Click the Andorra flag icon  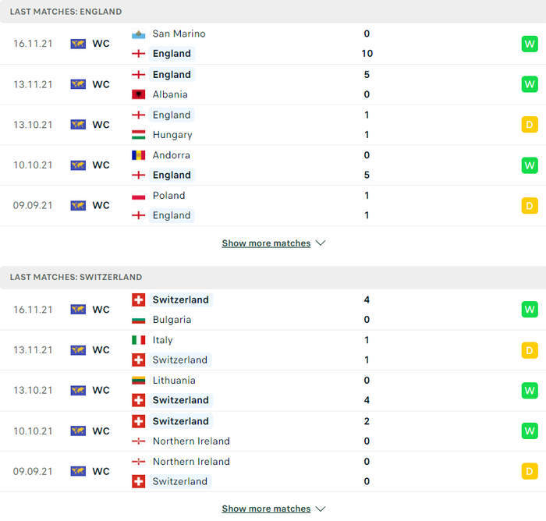(x=138, y=155)
